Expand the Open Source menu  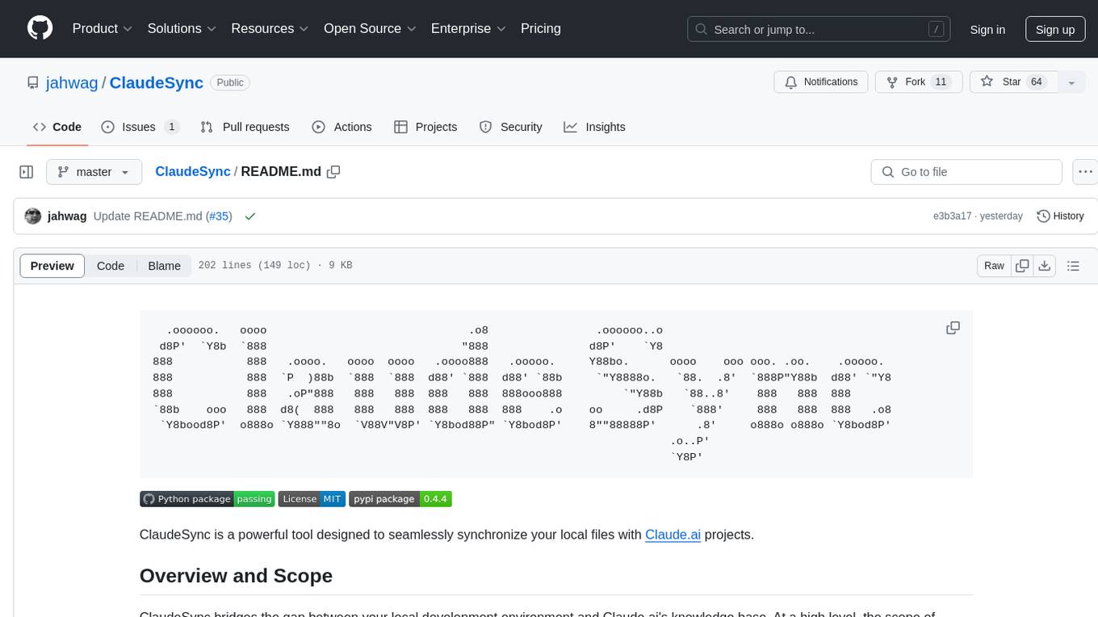pos(370,28)
